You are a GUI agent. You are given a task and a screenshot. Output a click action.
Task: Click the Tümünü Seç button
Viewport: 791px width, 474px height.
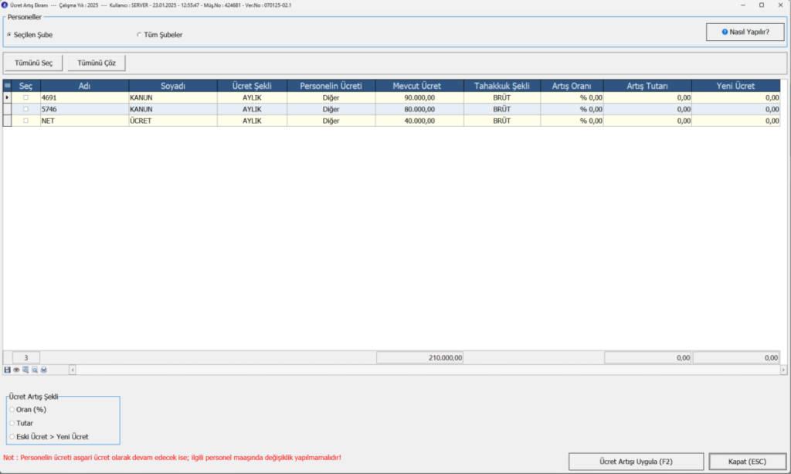tap(33, 63)
